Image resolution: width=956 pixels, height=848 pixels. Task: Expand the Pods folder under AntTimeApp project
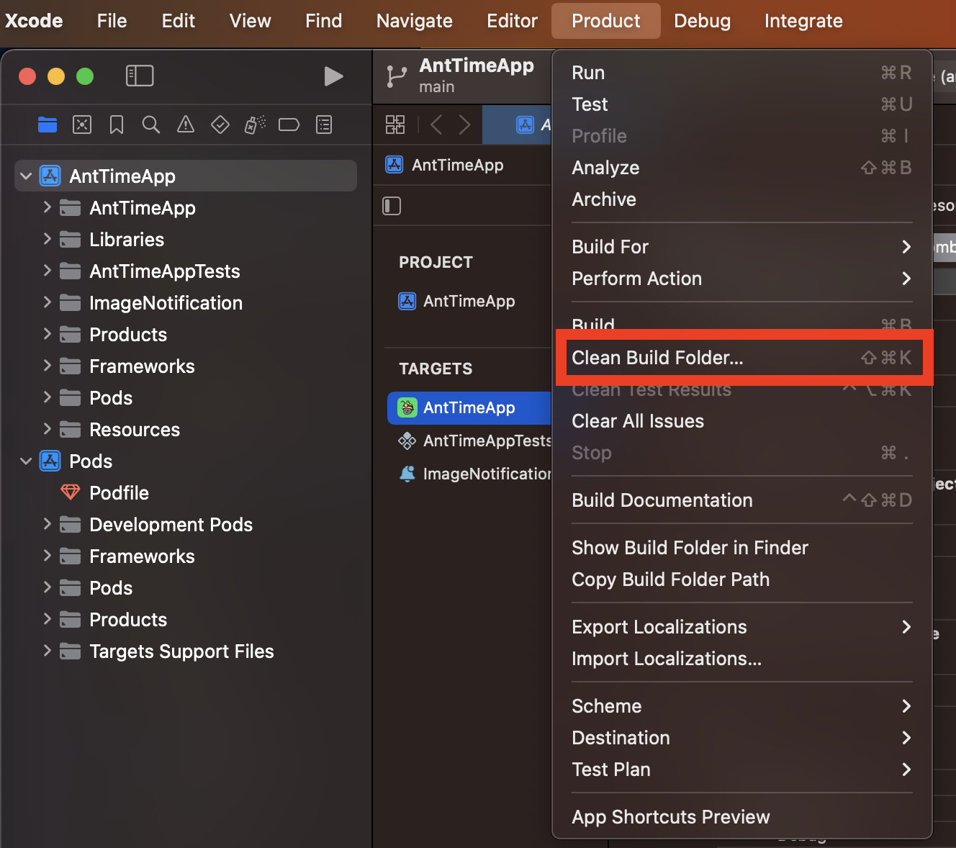coord(47,397)
